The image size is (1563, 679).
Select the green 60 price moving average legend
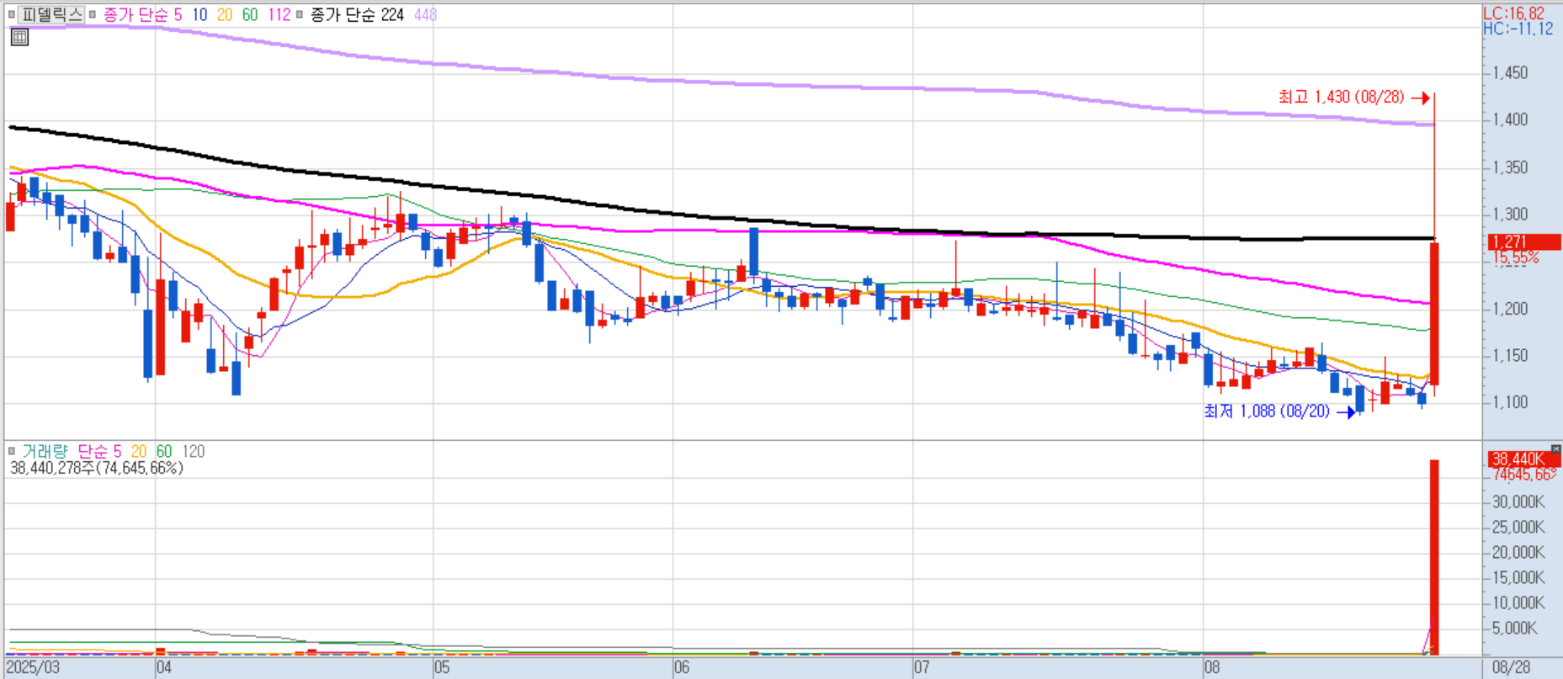click(x=250, y=14)
